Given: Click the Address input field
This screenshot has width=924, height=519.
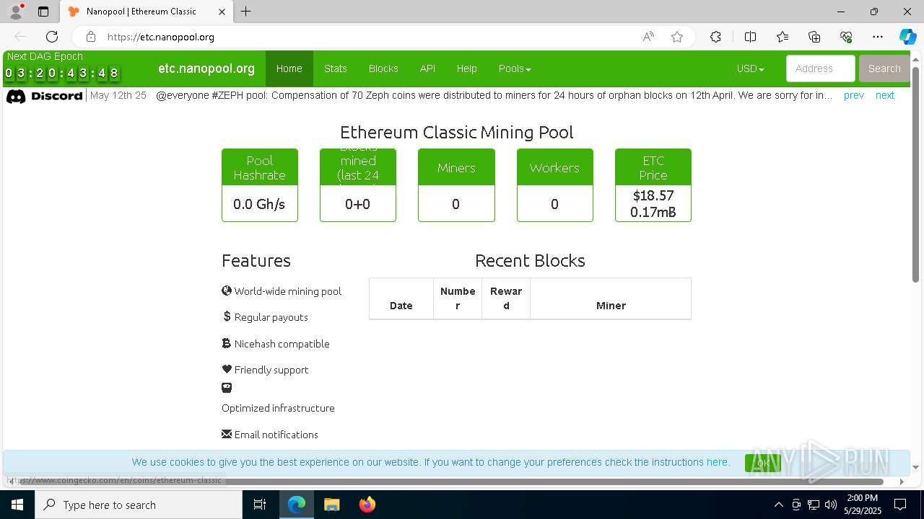Looking at the screenshot, I should (x=821, y=68).
